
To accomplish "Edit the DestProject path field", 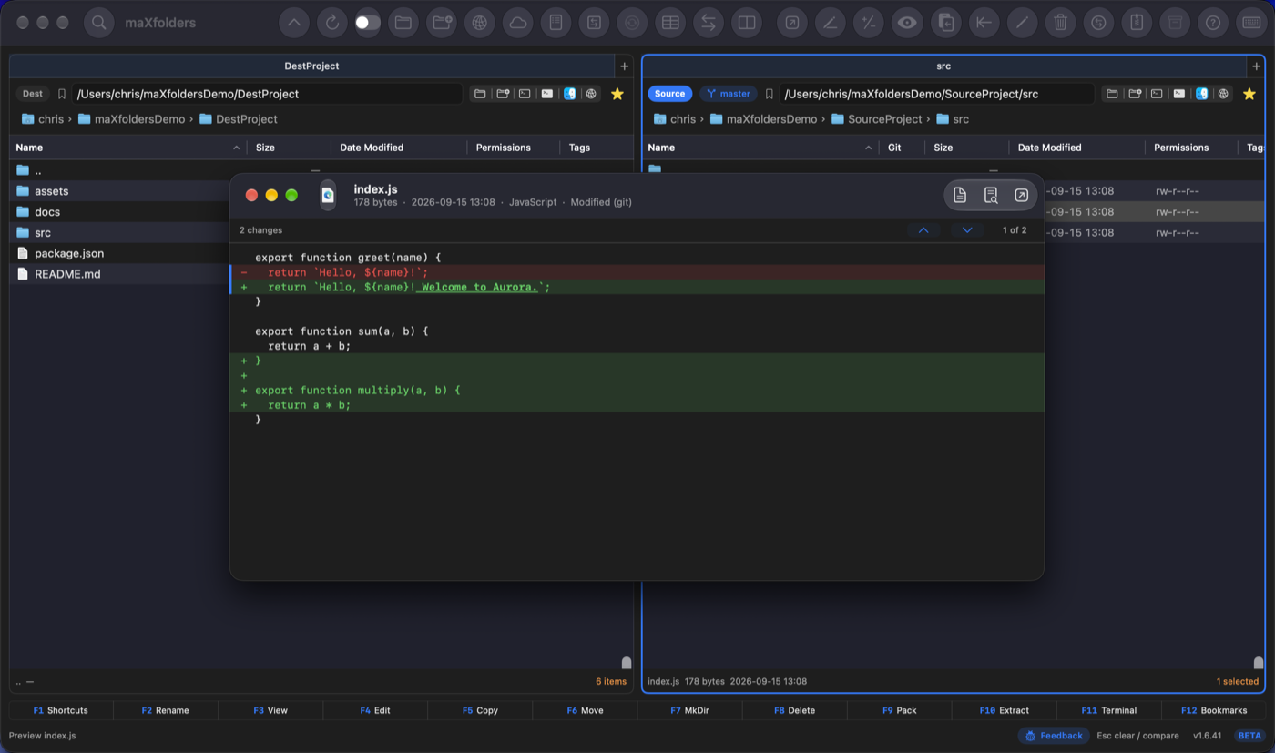I will pos(267,94).
